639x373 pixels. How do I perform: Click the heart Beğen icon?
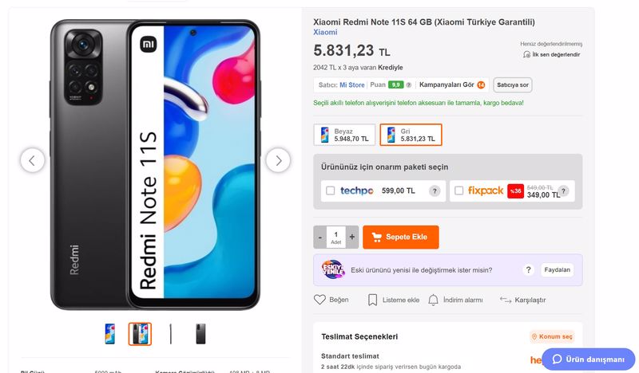[319, 300]
